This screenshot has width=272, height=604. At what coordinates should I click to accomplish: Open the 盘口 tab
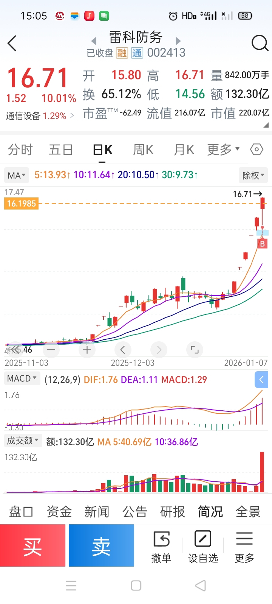tap(21, 512)
